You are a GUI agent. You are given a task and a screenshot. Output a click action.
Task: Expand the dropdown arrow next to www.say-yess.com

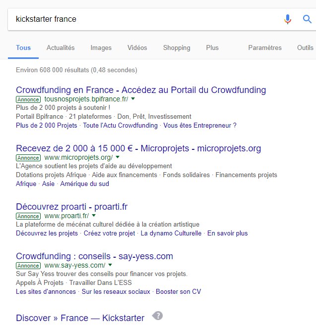coord(110,265)
